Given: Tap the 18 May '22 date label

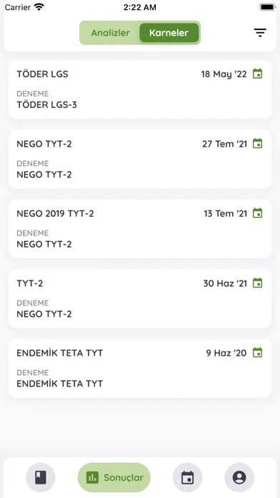Looking at the screenshot, I should click(224, 74).
